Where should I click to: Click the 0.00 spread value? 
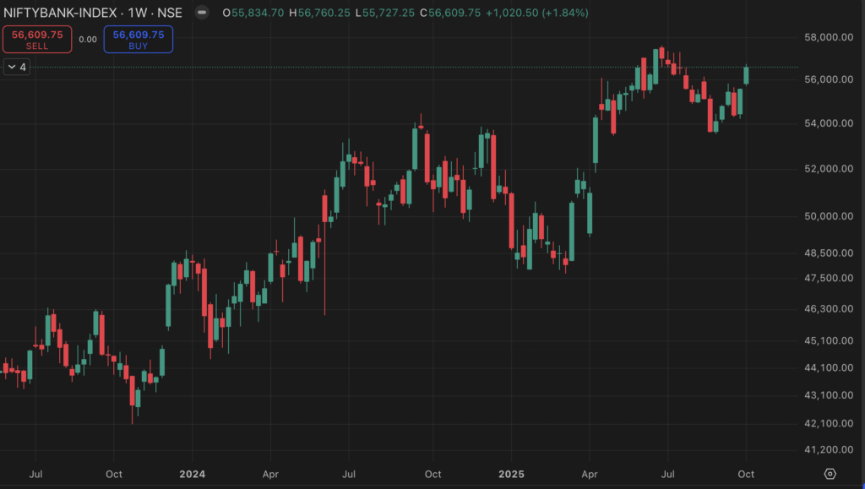(88, 40)
